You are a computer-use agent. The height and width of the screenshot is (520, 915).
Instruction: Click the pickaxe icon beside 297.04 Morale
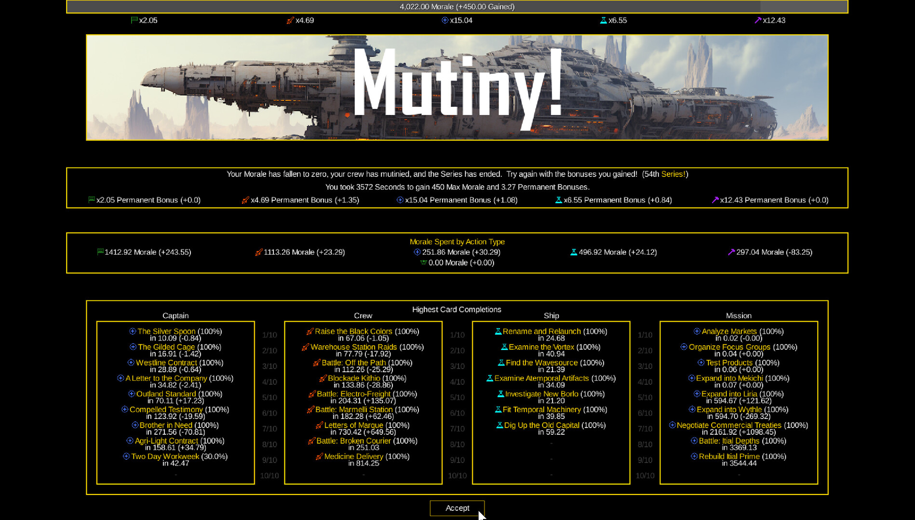coord(731,252)
